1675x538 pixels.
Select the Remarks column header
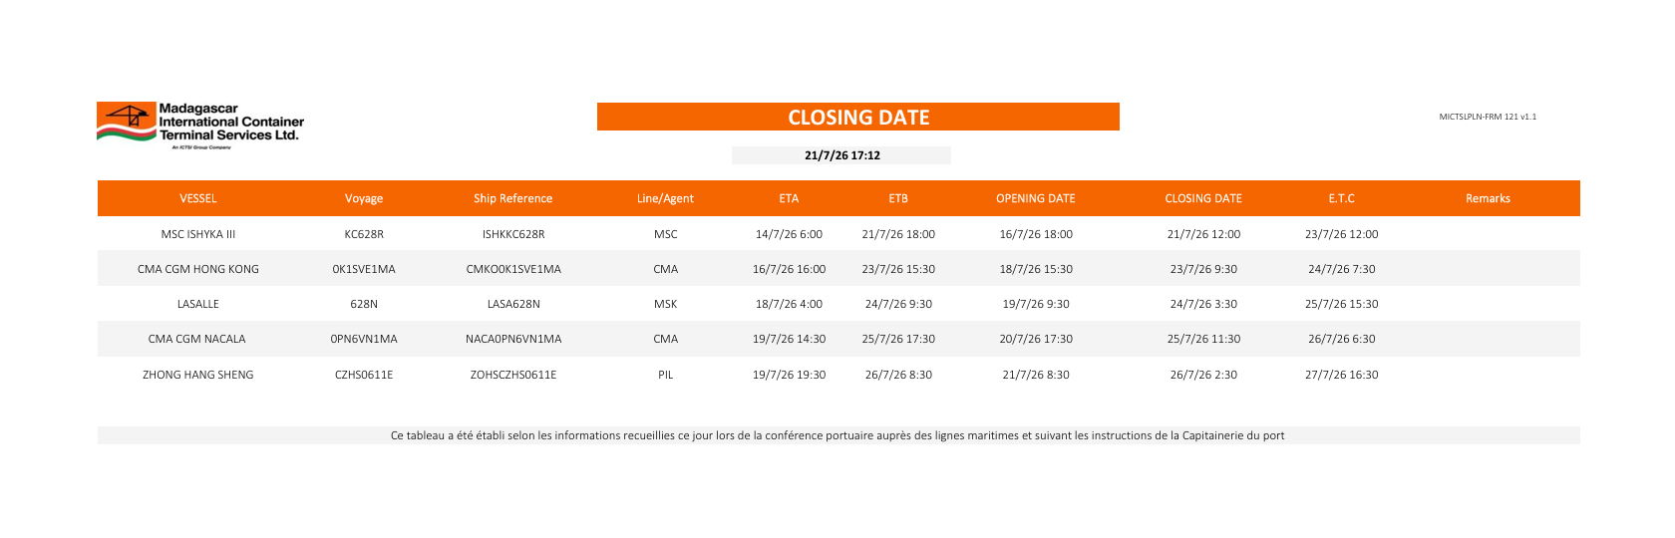[1488, 198]
